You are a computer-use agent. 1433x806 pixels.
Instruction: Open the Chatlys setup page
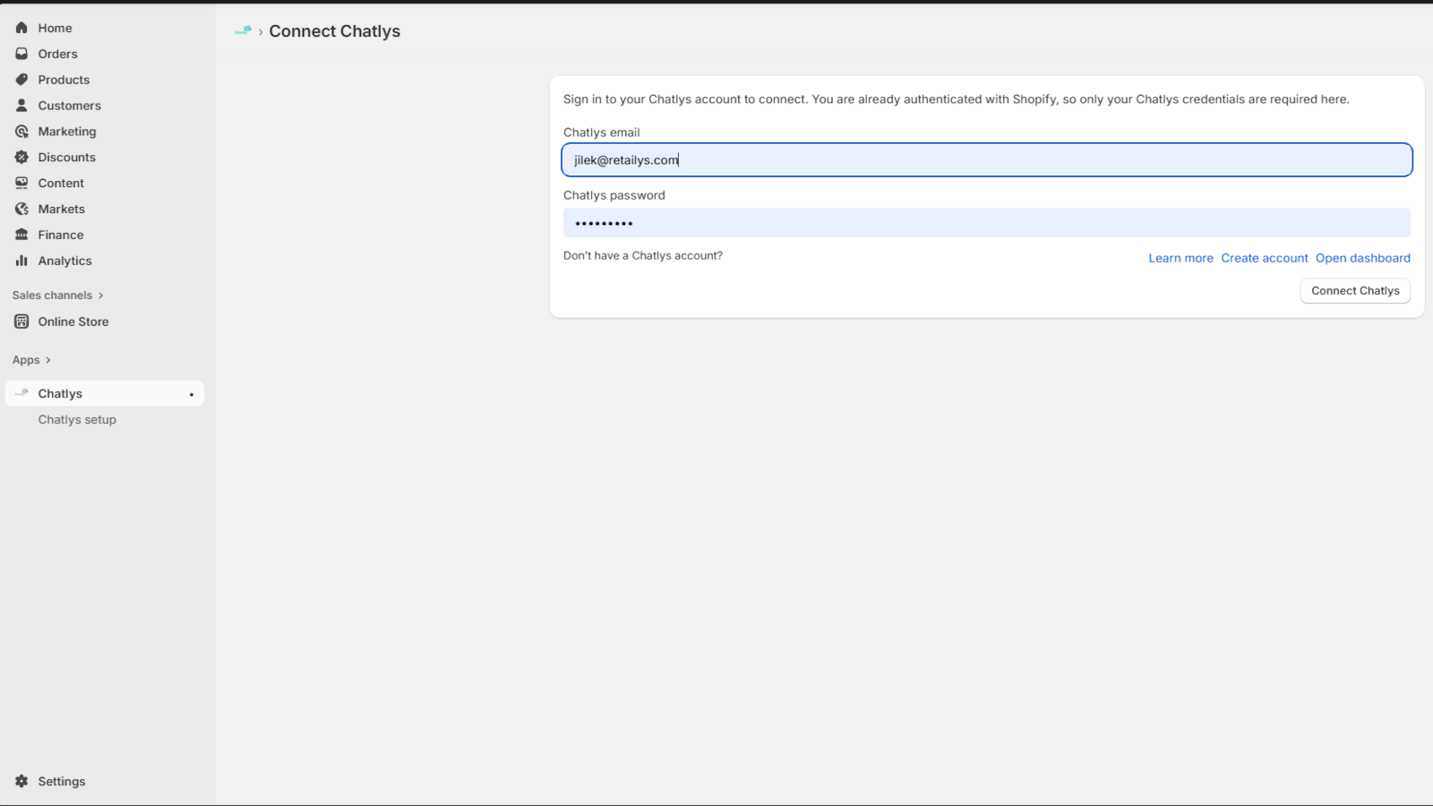[77, 419]
